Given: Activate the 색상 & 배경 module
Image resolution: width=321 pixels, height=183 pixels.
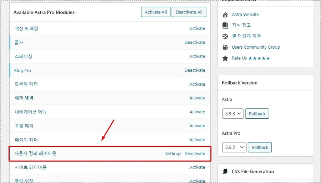Looking at the screenshot, I should (x=197, y=28).
